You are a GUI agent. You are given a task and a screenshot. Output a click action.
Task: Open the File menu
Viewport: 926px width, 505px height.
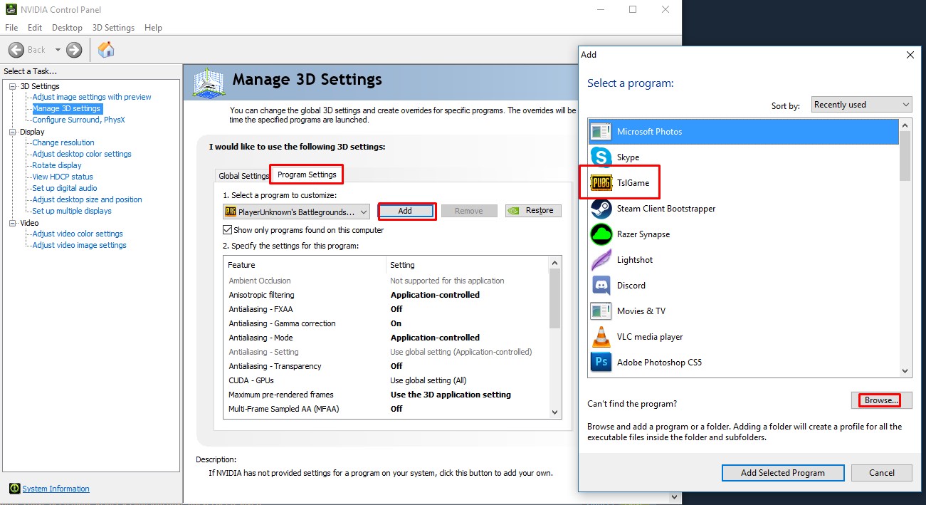tap(11, 28)
